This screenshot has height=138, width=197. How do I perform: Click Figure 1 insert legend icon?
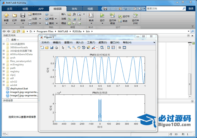click(x=113, y=47)
